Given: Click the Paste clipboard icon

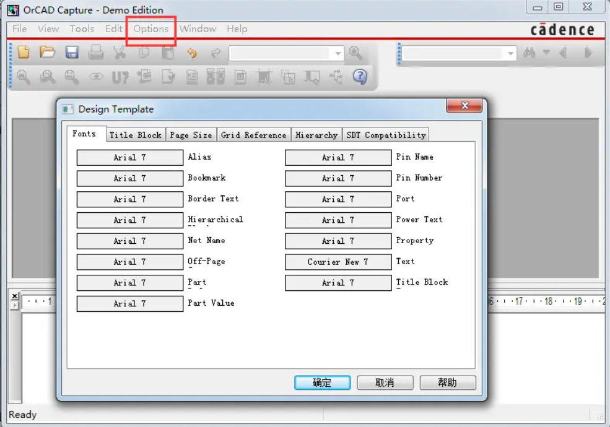Looking at the screenshot, I should pos(168,52).
